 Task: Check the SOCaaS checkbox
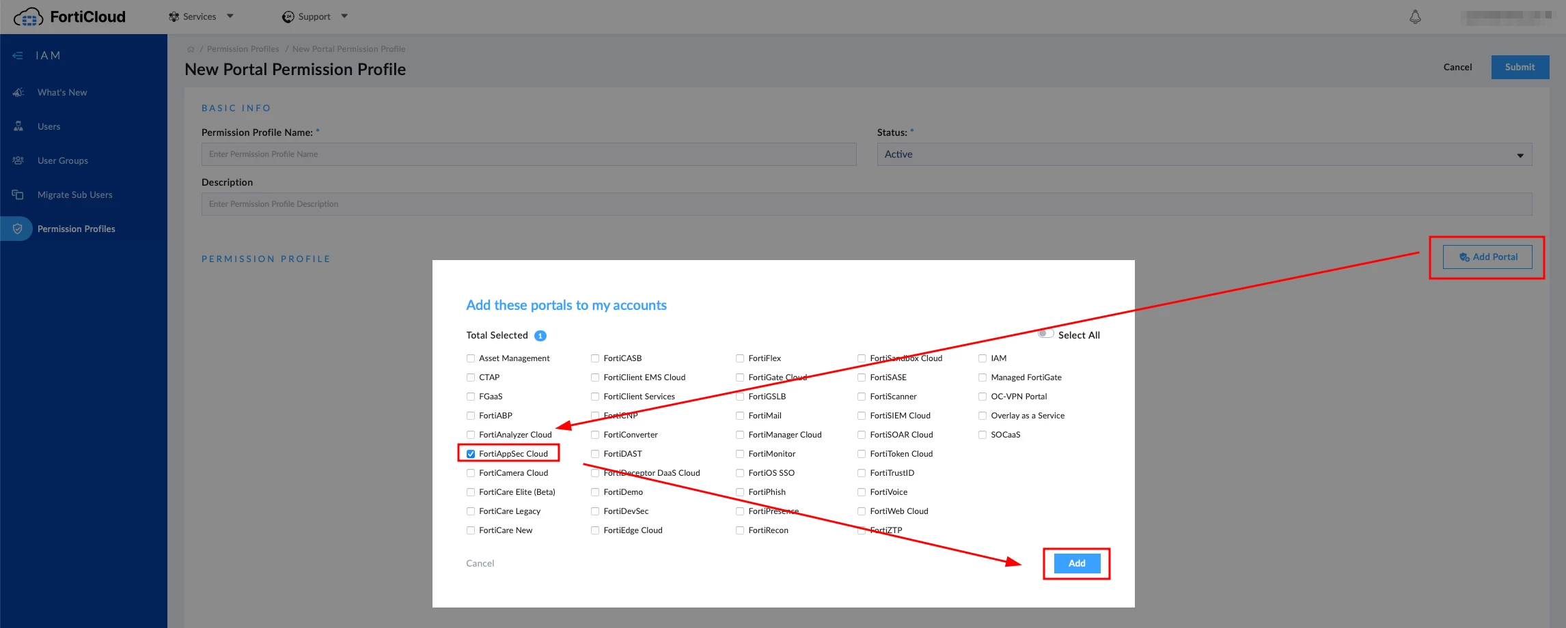click(983, 435)
